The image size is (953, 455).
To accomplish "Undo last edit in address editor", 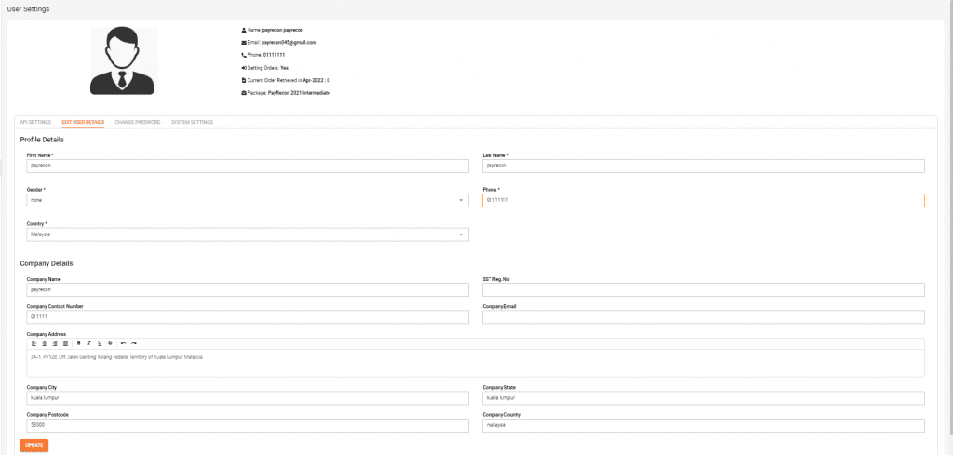I will [x=124, y=344].
